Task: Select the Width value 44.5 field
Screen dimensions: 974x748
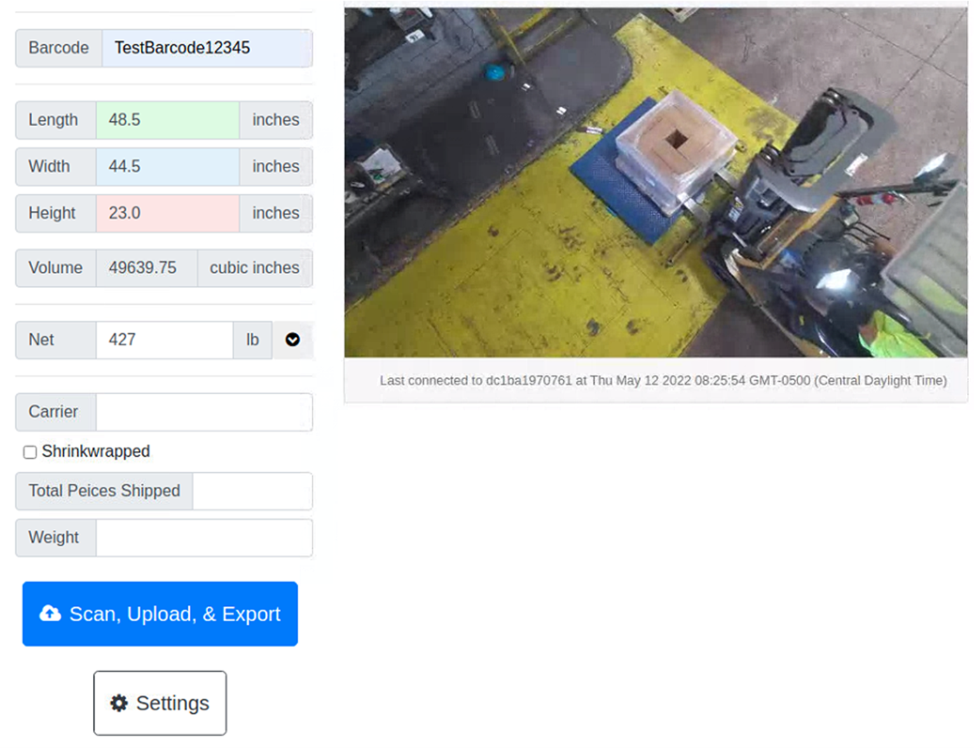Action: tap(167, 167)
